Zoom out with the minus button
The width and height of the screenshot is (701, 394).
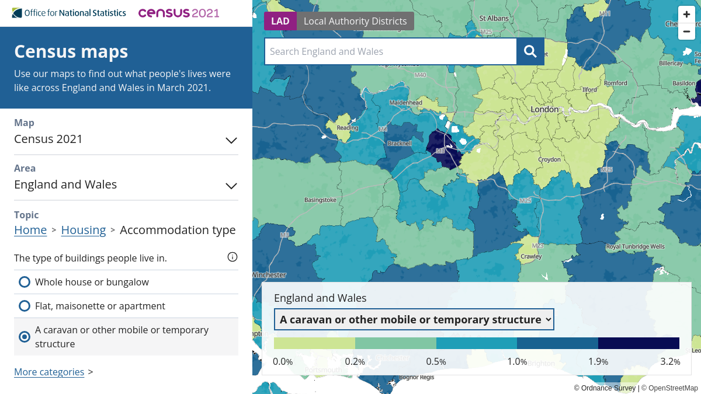(686, 32)
